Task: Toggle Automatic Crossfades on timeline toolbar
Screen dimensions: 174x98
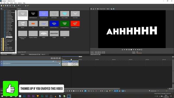Action: [x=117, y=91]
